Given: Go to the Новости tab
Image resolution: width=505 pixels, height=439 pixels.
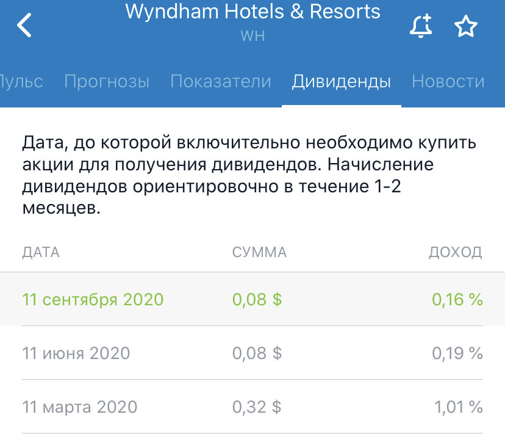Looking at the screenshot, I should tap(448, 81).
